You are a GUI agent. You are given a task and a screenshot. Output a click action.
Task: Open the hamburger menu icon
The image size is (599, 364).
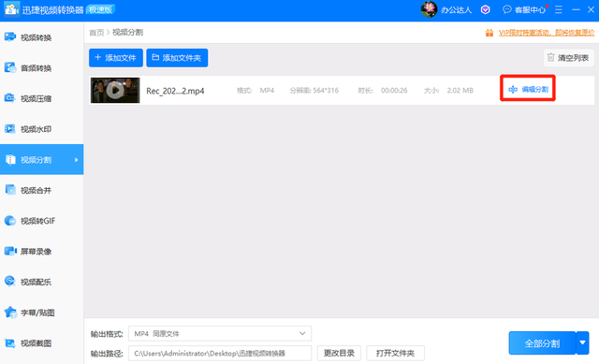(559, 9)
